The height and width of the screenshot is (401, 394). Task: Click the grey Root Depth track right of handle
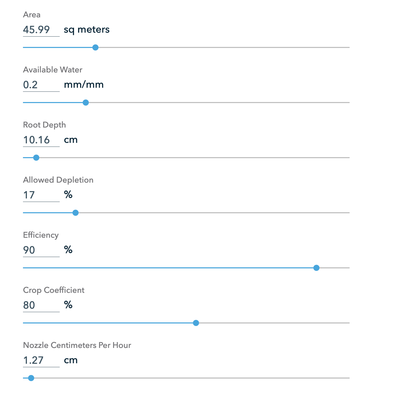[194, 158]
